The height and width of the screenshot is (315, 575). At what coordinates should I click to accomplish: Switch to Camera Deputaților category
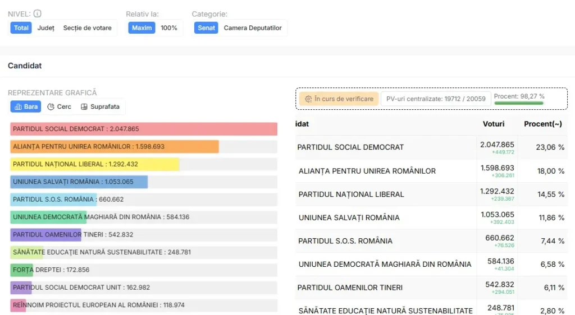253,28
